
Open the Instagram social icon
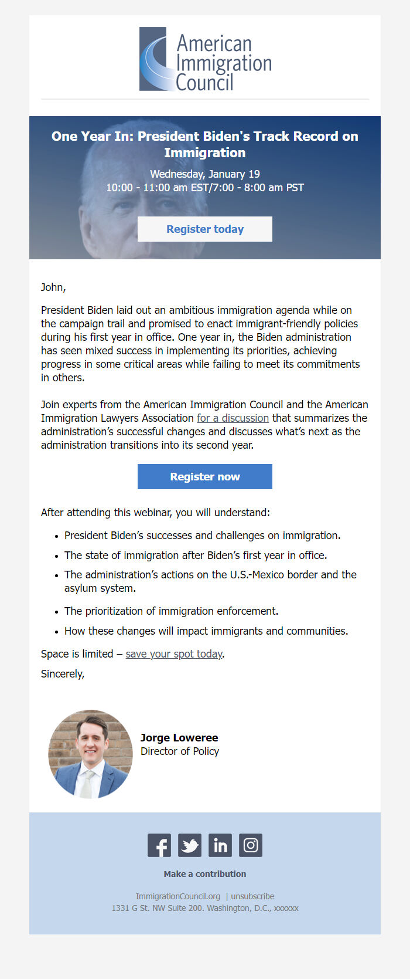[251, 845]
